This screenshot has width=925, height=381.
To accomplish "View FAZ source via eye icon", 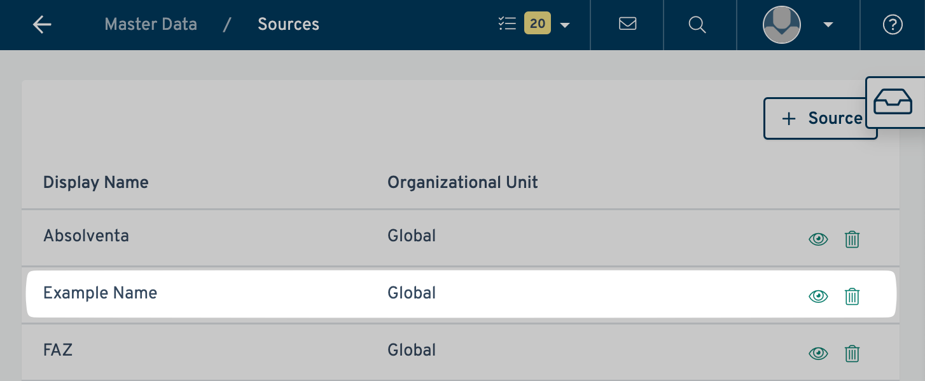I will coord(818,354).
